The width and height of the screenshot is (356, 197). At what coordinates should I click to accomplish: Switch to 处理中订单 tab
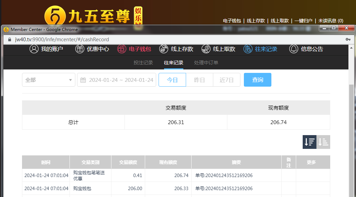click(206, 63)
